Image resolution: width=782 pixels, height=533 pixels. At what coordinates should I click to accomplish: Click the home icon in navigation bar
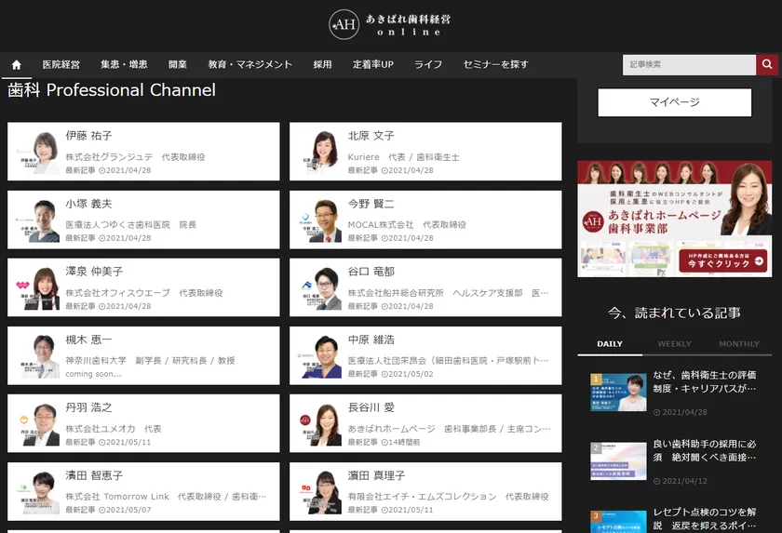[17, 65]
